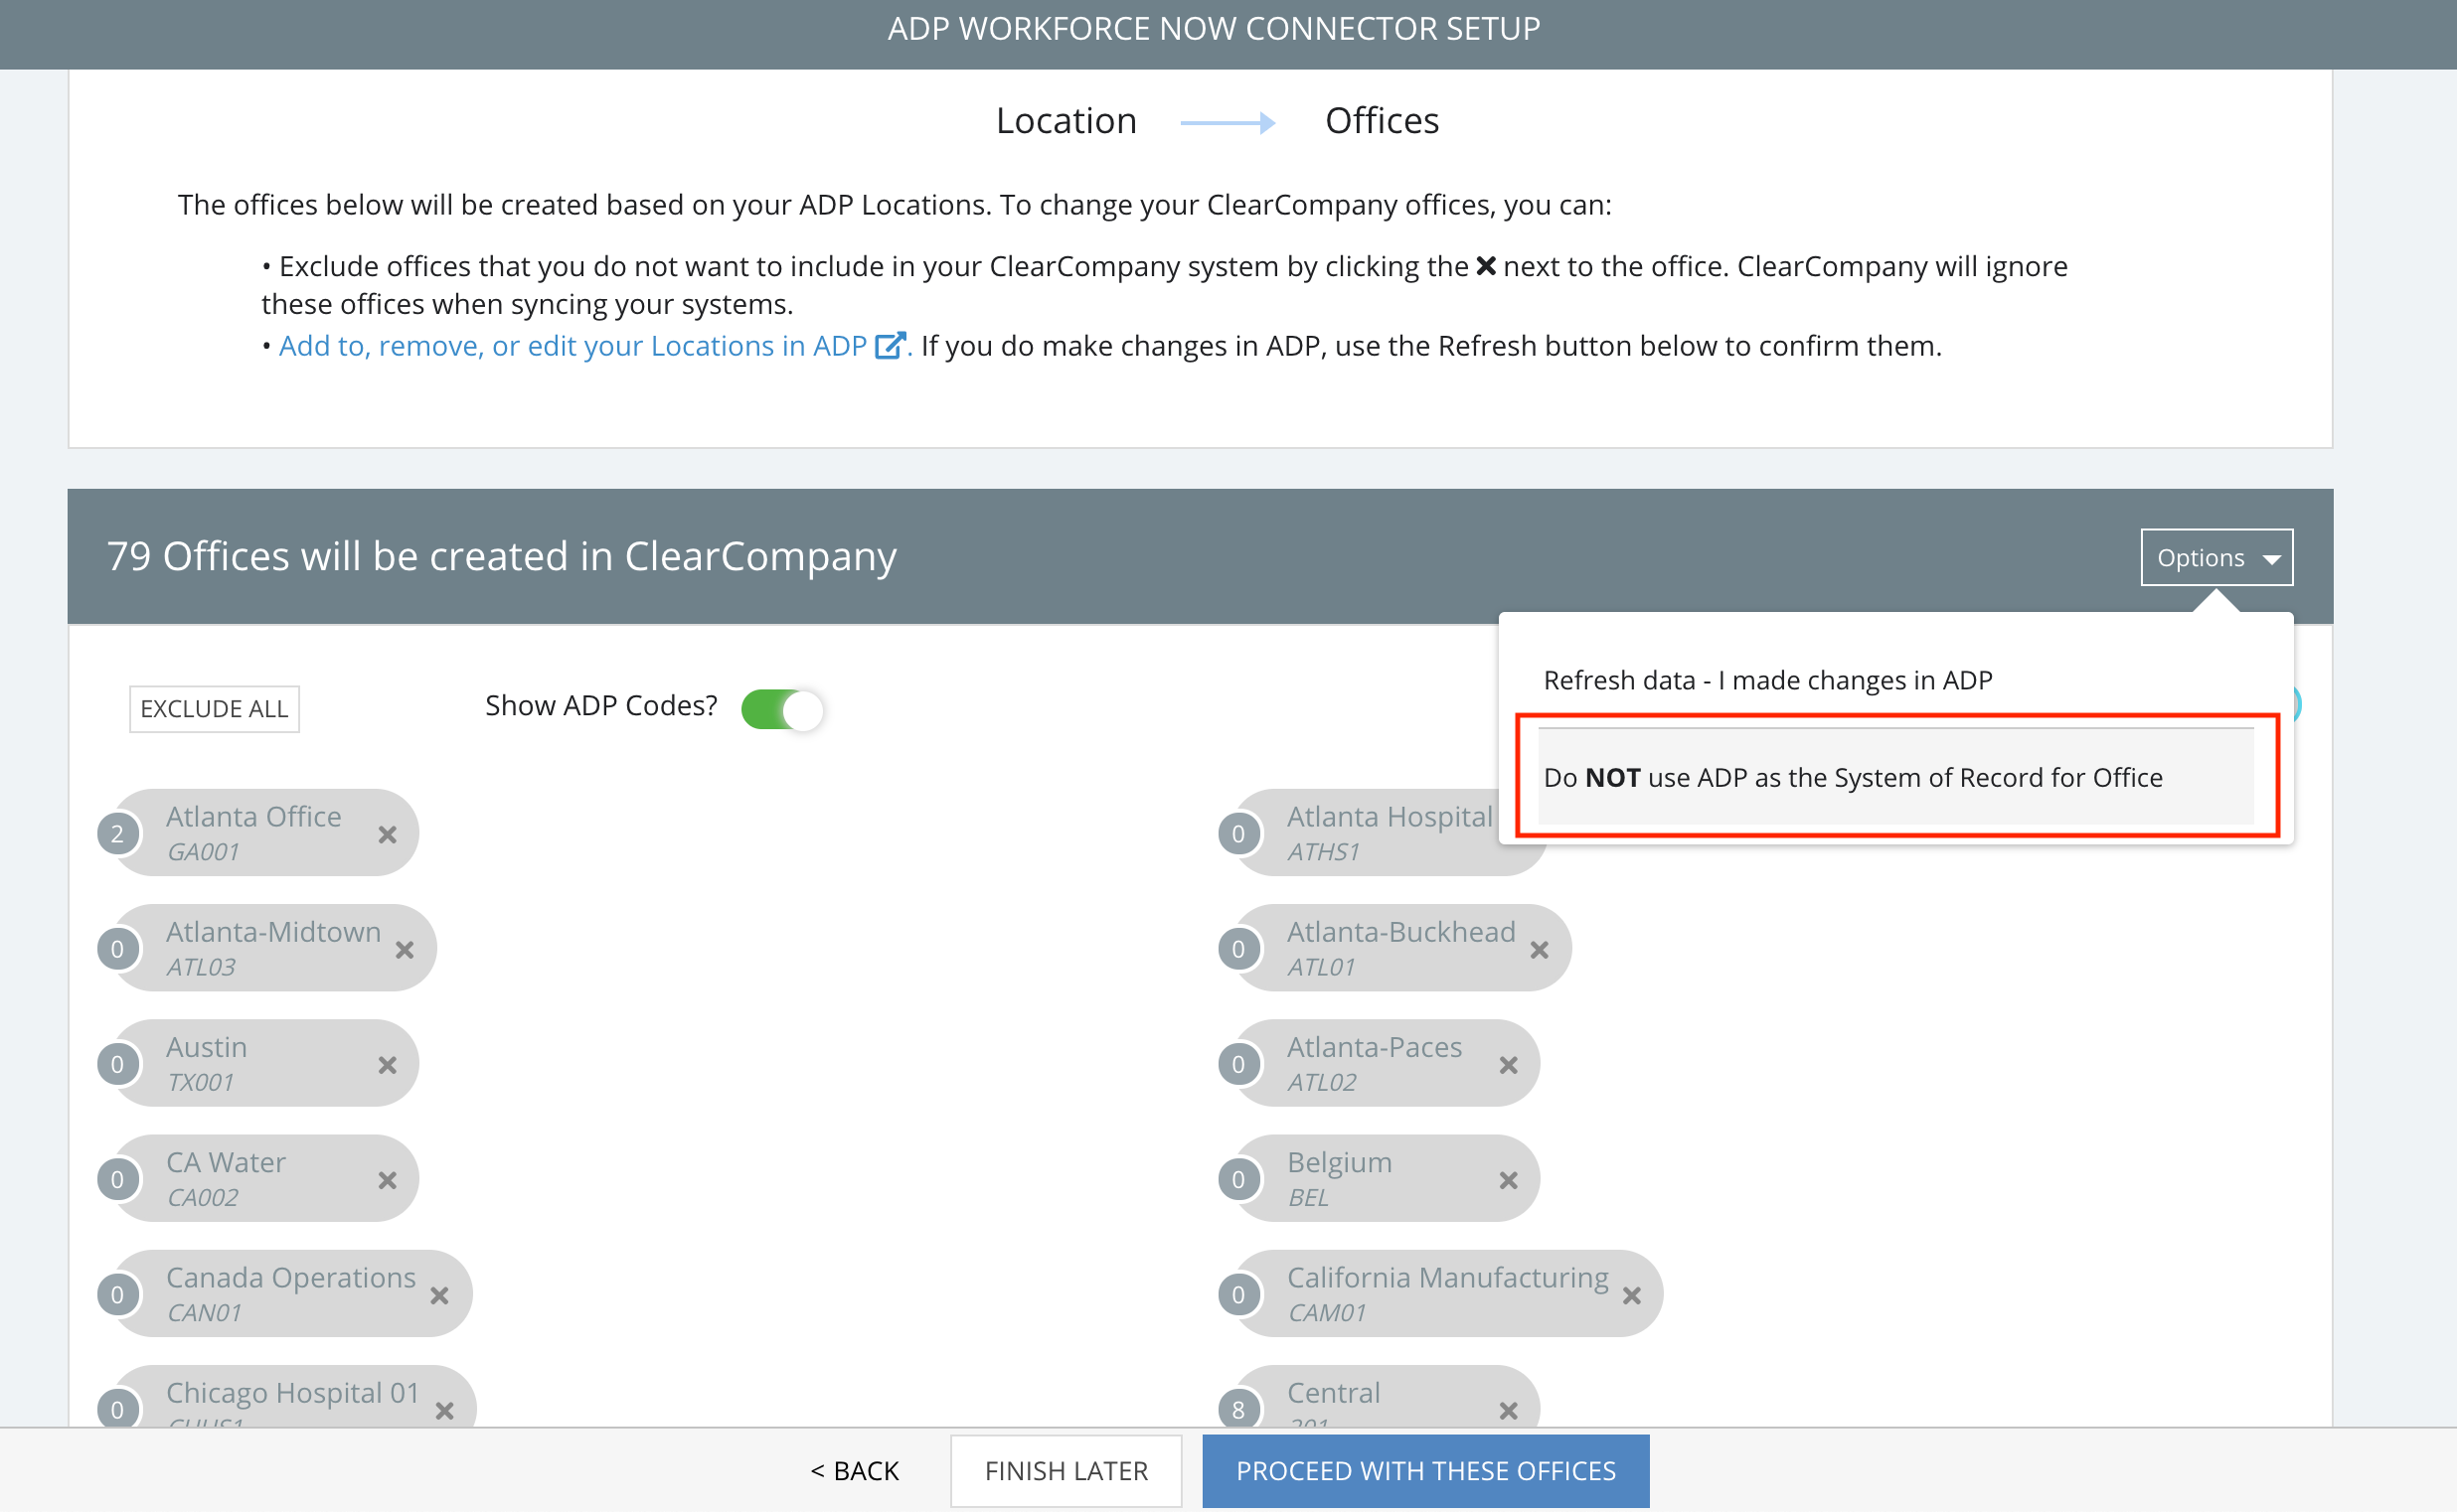Click the California Manufacturing name
This screenshot has width=2457, height=1512.
click(1447, 1277)
